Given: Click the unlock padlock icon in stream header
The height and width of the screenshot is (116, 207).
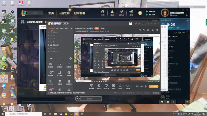Looking at the screenshot, I should (144, 30).
